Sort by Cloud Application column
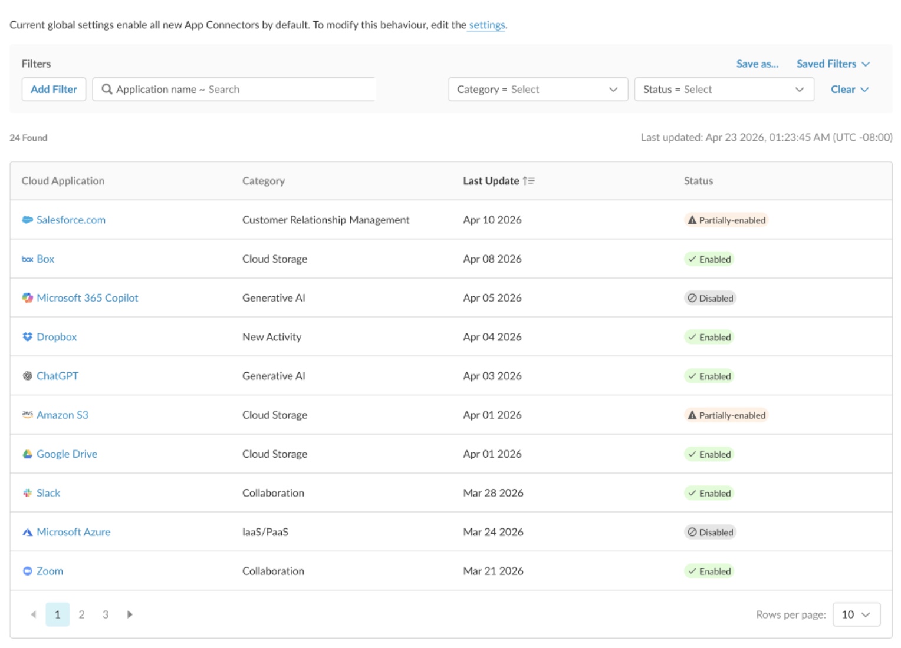 click(x=63, y=181)
